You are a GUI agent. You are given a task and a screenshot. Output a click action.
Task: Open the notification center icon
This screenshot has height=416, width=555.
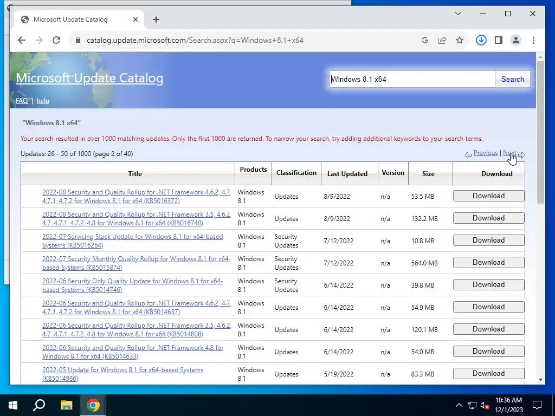point(537,405)
